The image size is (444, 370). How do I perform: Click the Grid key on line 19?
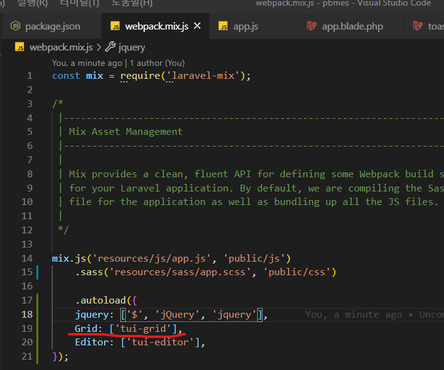(86, 329)
